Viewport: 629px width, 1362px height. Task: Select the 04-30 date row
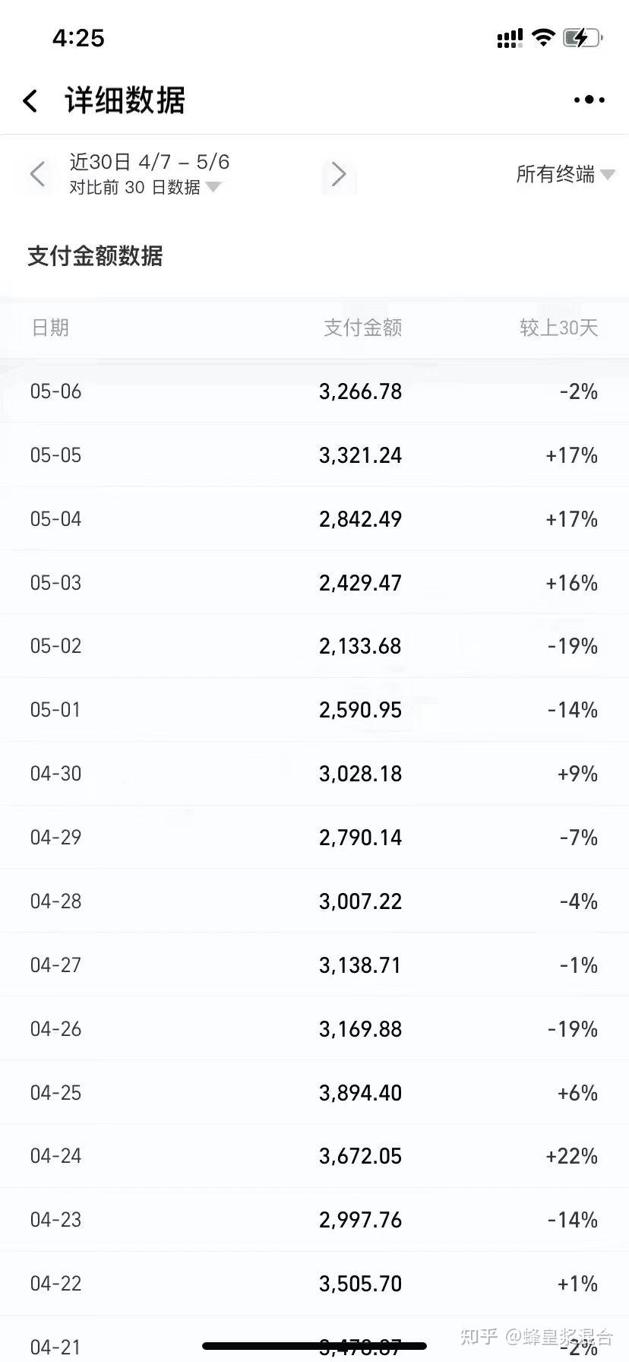(x=314, y=774)
